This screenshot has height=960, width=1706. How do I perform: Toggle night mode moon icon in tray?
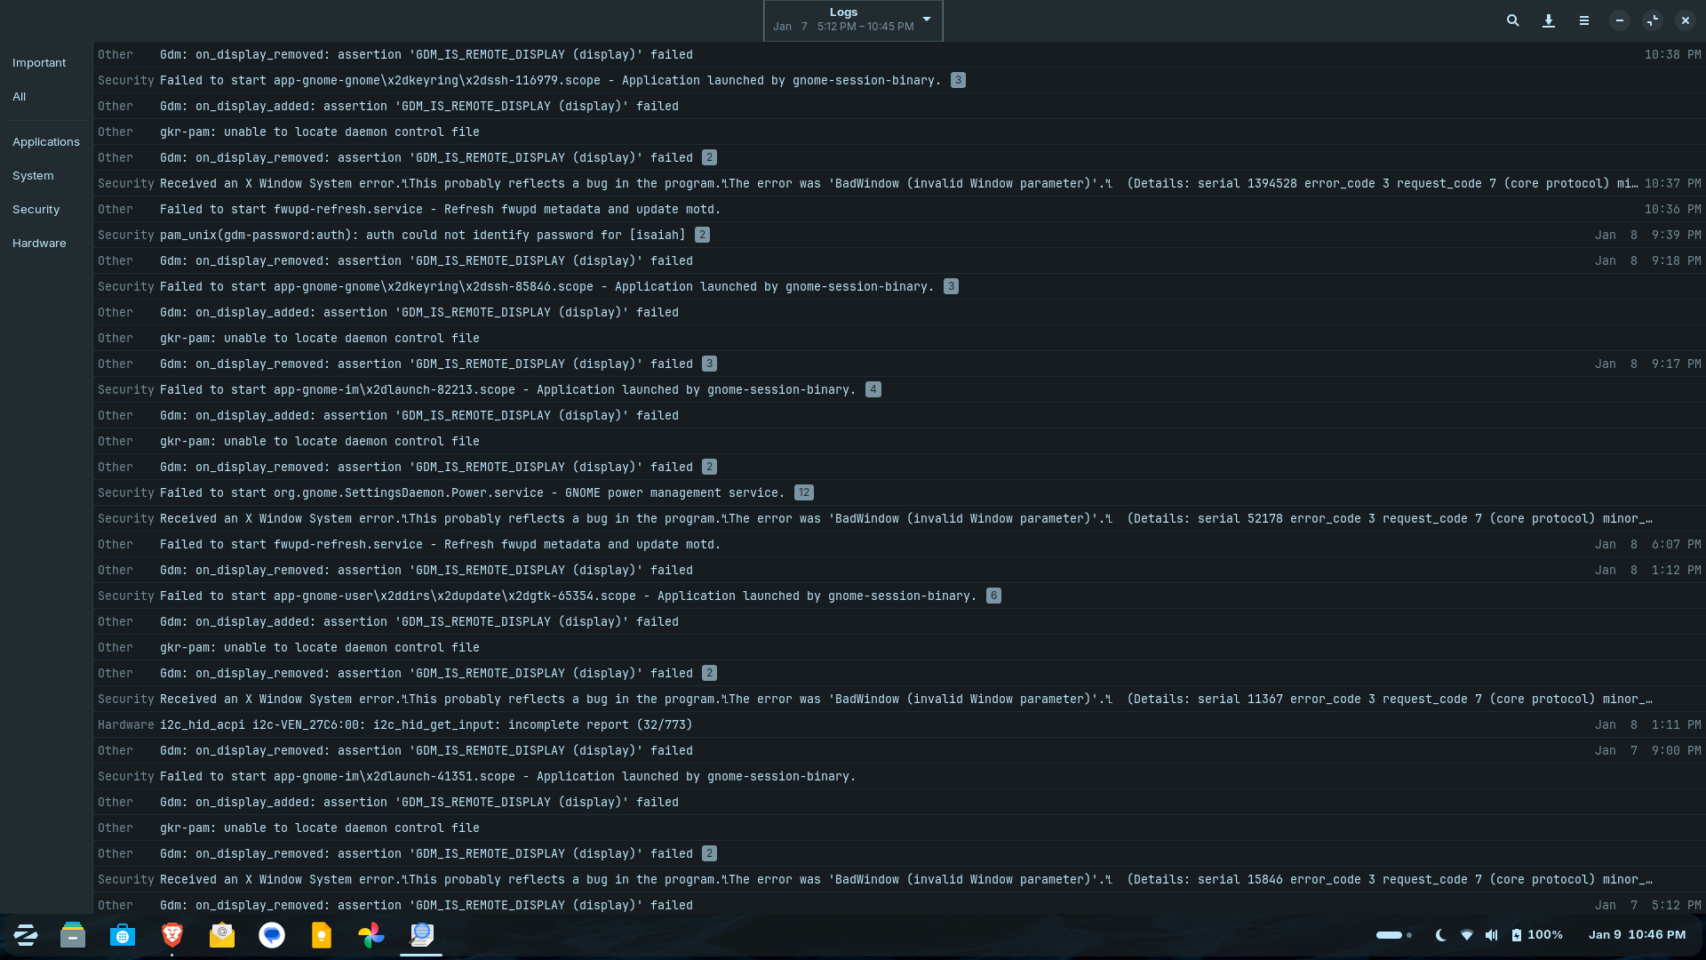[1440, 935]
